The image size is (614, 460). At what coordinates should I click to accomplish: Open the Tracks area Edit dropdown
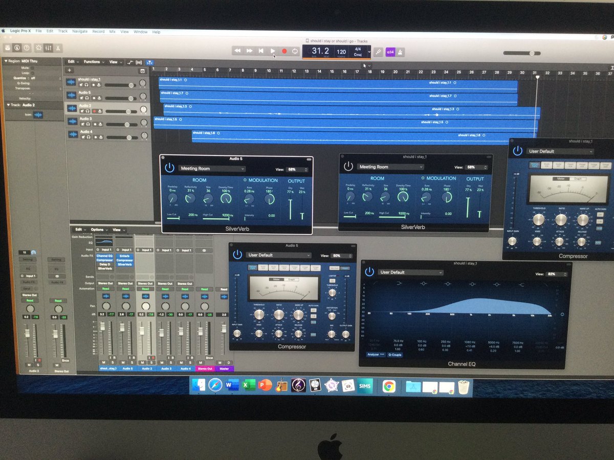pos(73,62)
